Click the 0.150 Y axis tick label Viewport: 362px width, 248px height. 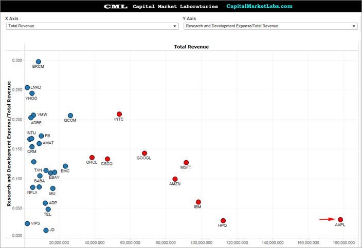tap(17, 149)
